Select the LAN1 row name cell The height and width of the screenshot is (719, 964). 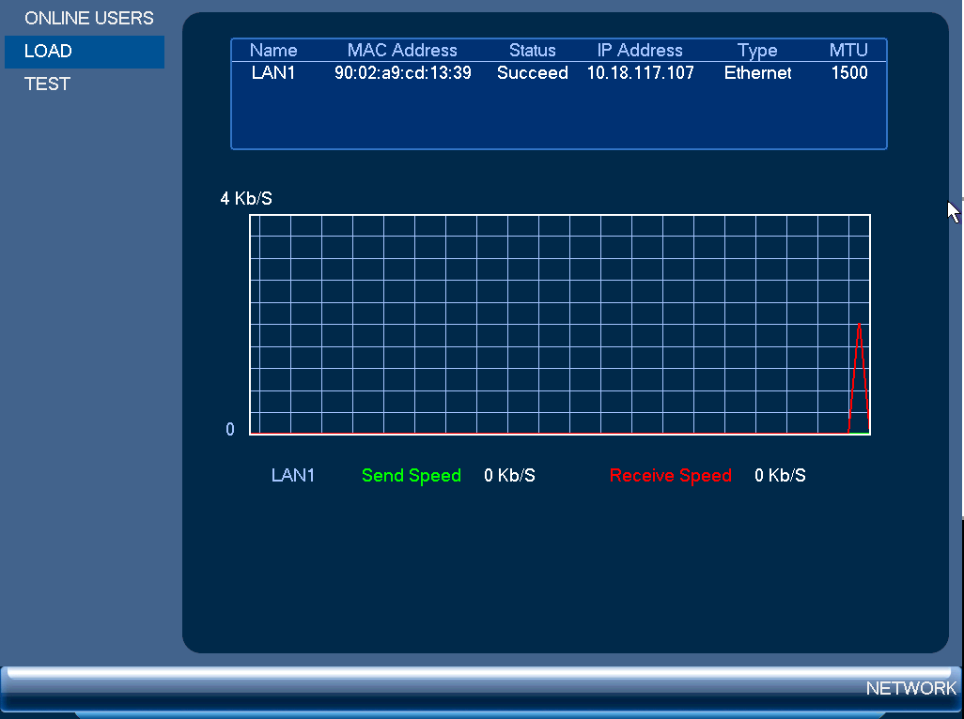[273, 73]
